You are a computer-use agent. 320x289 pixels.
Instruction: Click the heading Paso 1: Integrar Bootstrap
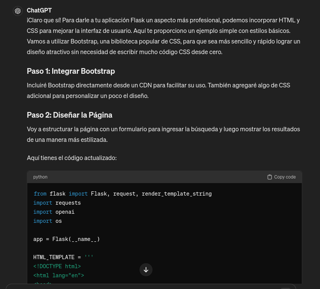point(71,71)
